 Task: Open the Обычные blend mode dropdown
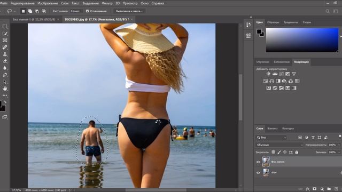tap(279, 145)
